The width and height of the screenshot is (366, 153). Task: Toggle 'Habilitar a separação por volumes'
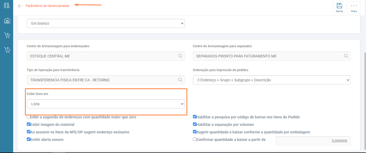195,124
